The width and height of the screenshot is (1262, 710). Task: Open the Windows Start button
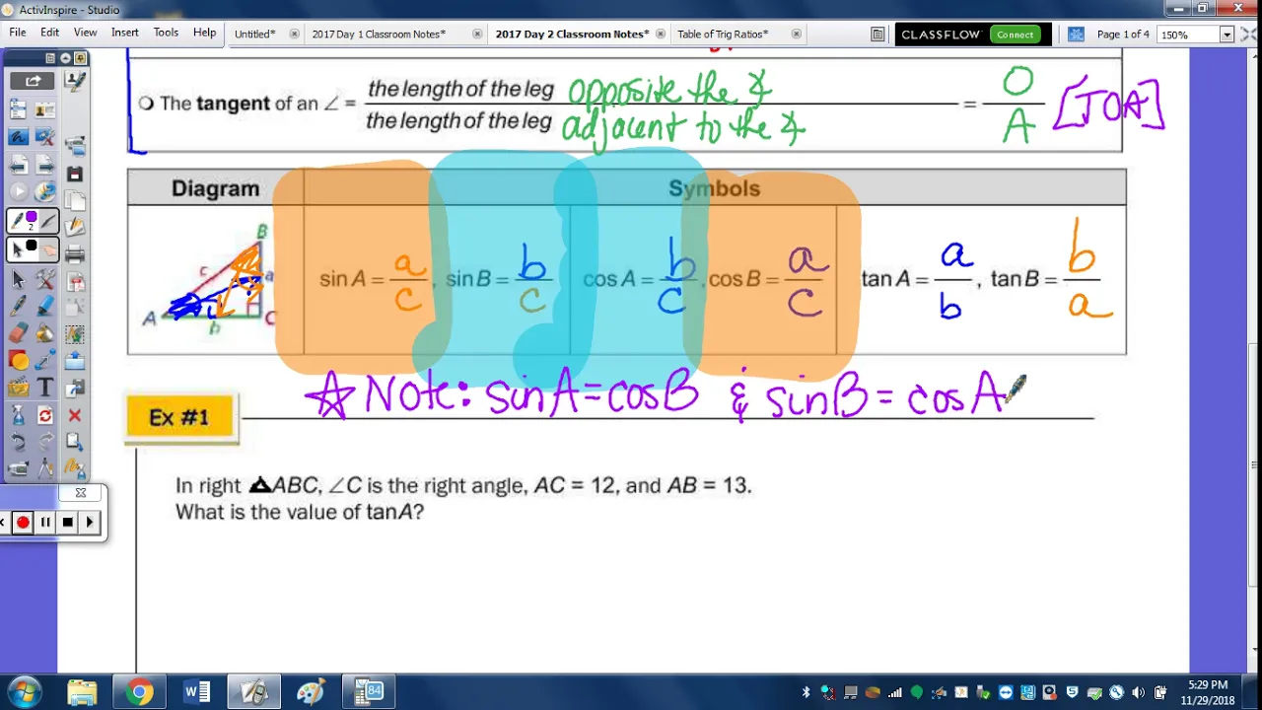click(24, 692)
